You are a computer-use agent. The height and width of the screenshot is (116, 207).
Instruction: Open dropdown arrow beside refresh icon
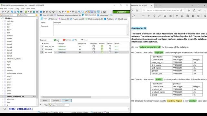pyautogui.click(x=28, y=12)
